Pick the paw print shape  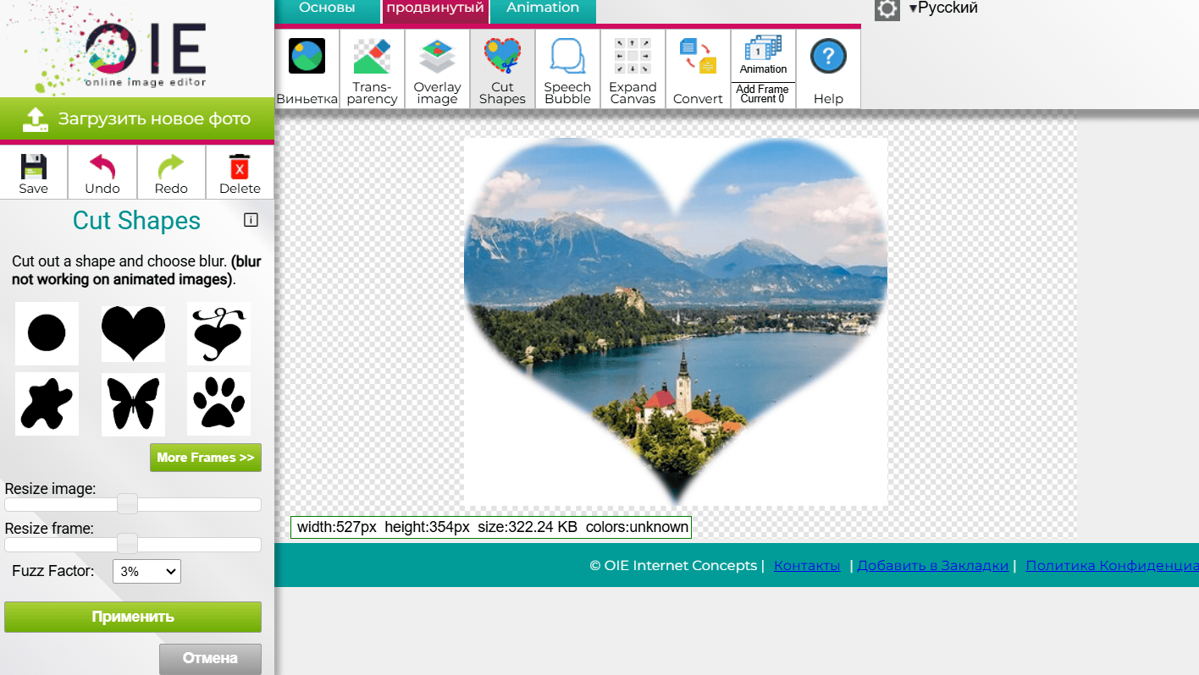point(218,404)
